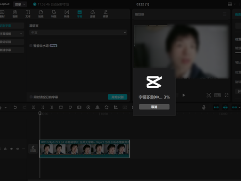Image resolution: width=241 pixels, height=181 pixels.
Task: Click the 字幕识别中... 3% progress text
Action: coord(154,97)
